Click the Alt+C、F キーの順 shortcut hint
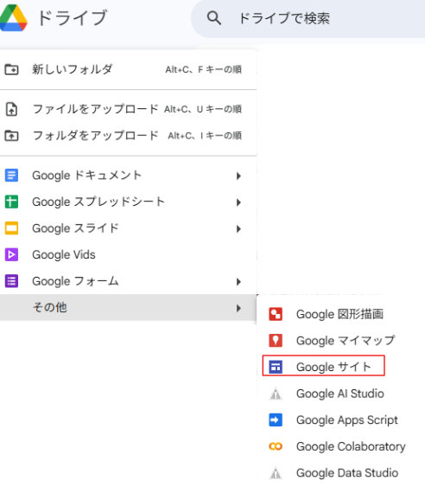This screenshot has height=487, width=425. [x=204, y=69]
